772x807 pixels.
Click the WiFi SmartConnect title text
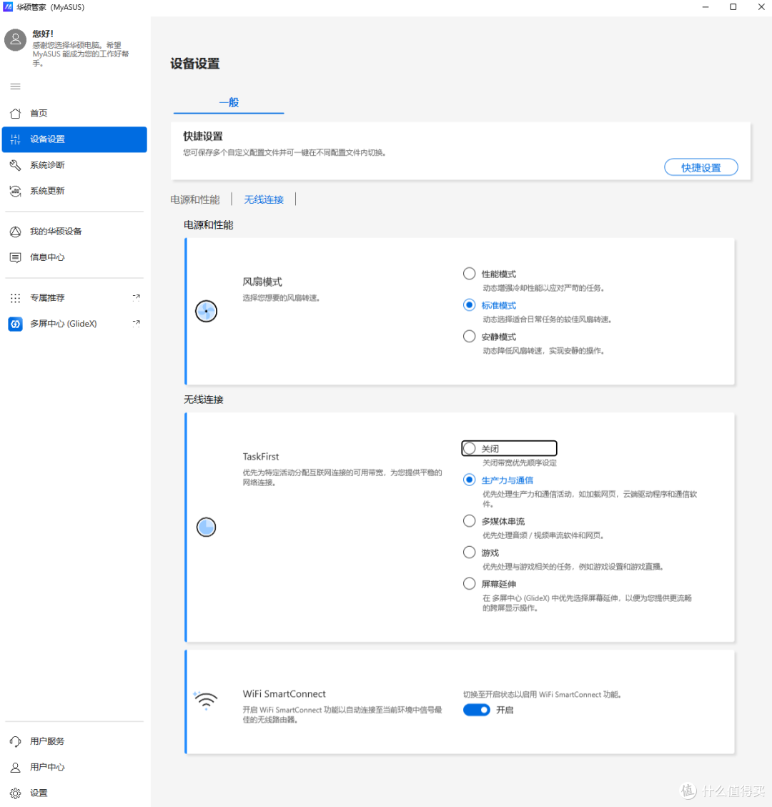[x=284, y=694]
